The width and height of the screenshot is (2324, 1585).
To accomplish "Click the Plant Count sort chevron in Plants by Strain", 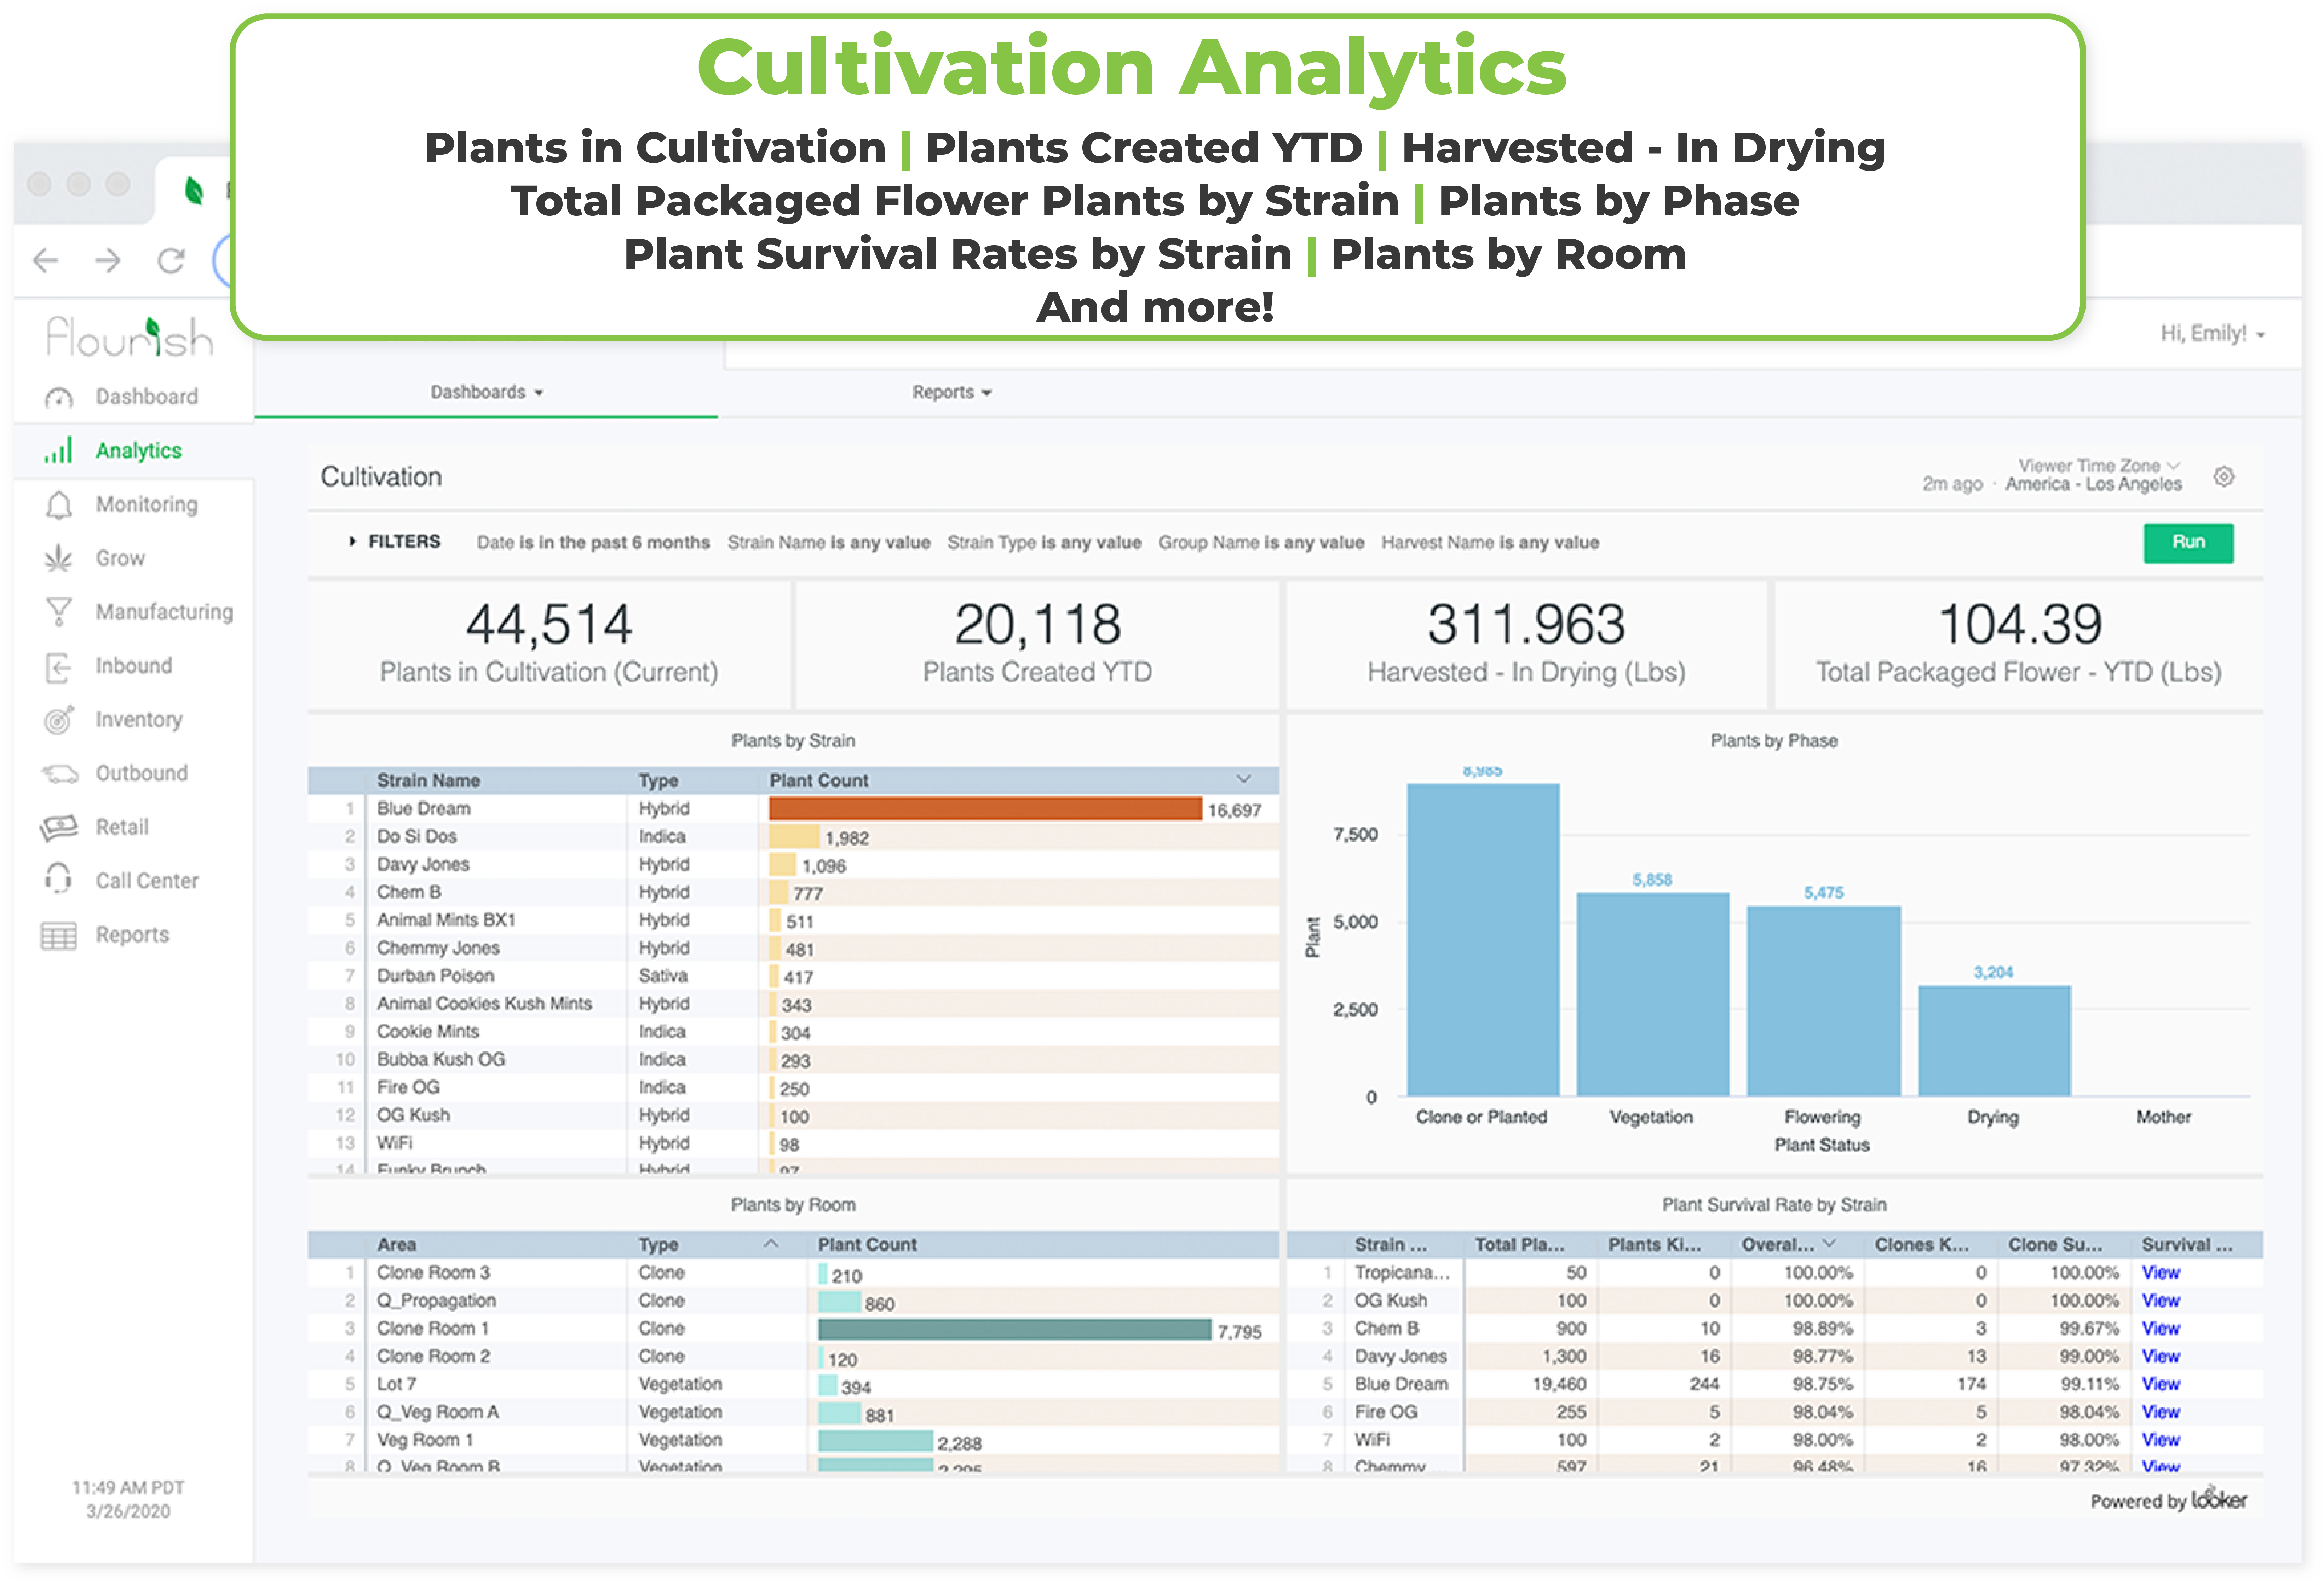I will pos(1243,779).
